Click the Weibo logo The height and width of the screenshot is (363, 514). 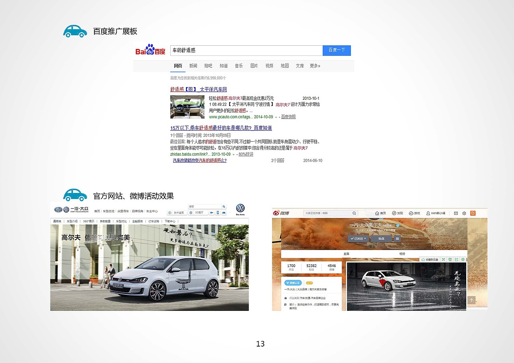pos(281,213)
